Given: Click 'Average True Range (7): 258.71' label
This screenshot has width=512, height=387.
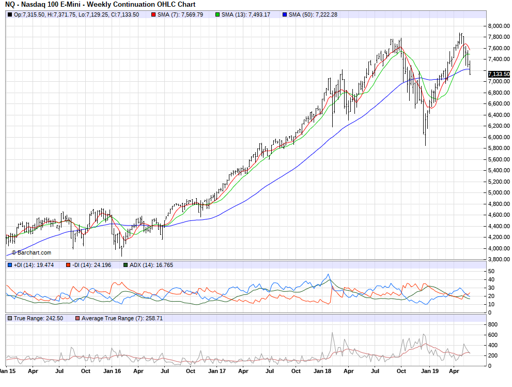Looking at the screenshot, I should point(122,318).
